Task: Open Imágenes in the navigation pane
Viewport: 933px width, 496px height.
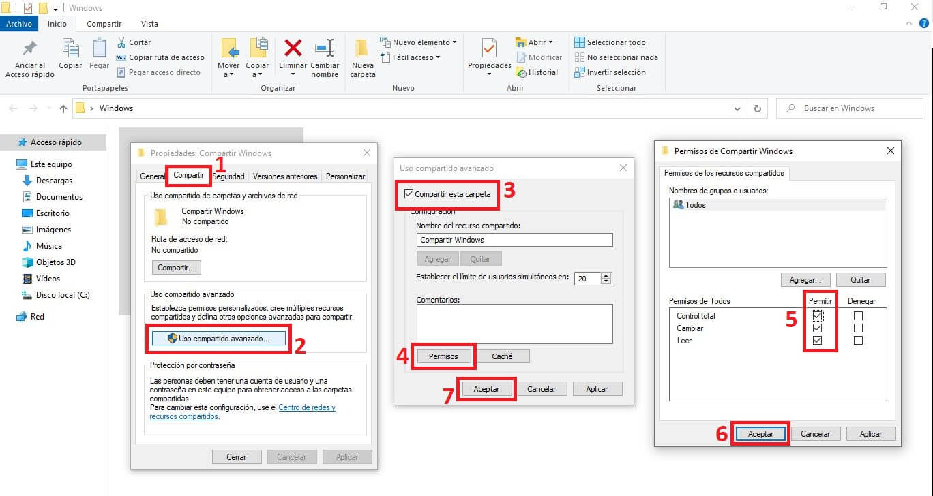Action: pyautogui.click(x=46, y=230)
